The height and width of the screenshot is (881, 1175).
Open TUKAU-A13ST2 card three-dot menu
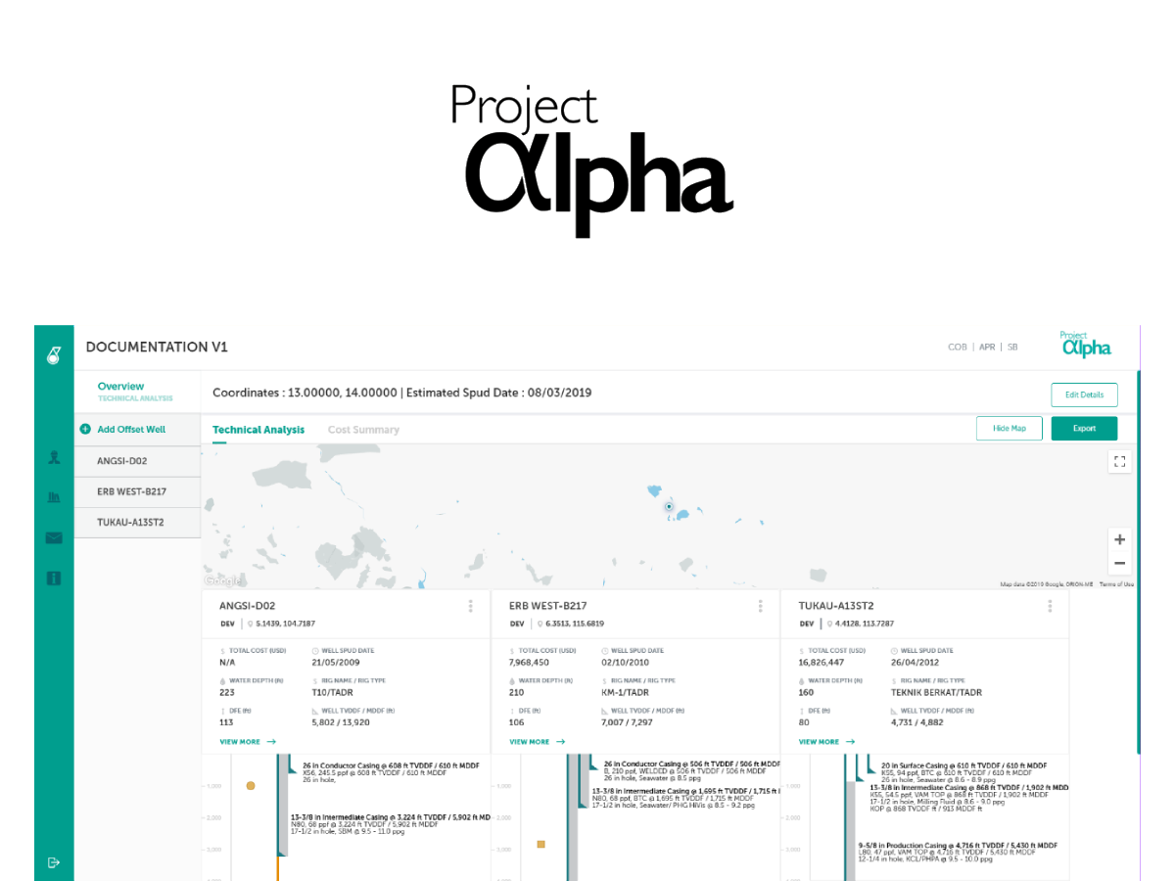tap(1050, 606)
